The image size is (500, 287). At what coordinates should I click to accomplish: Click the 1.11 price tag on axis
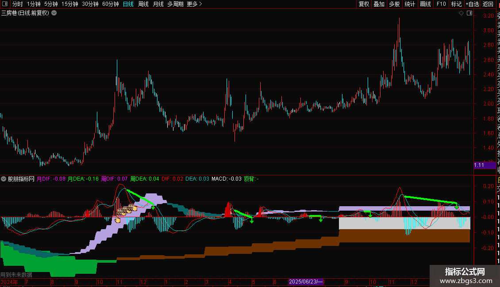pos(485,165)
